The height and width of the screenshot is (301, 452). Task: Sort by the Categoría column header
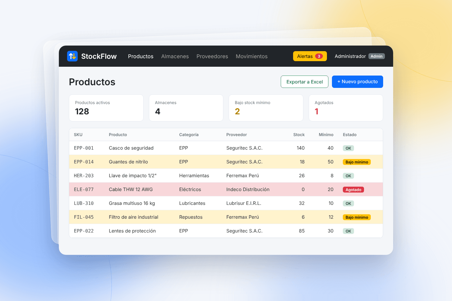[x=189, y=135]
